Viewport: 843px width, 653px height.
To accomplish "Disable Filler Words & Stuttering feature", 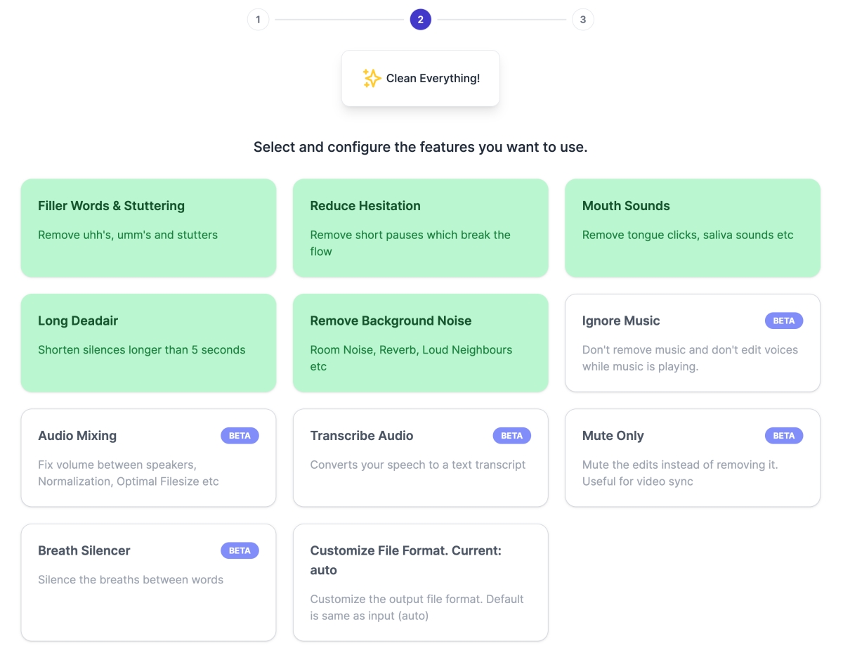I will pos(148,227).
